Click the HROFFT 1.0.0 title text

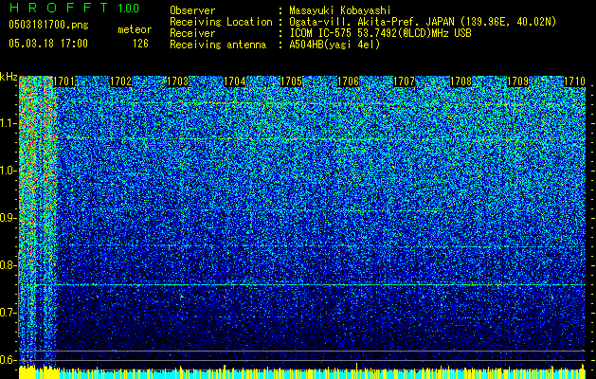point(75,8)
